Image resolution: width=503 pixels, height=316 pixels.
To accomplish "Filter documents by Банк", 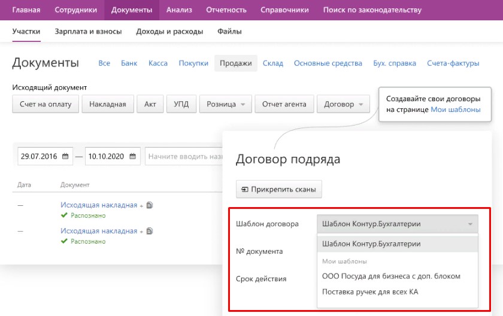I will tap(129, 63).
